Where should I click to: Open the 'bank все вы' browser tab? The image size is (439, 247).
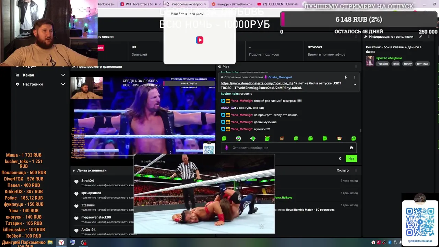pyautogui.click(x=106, y=4)
